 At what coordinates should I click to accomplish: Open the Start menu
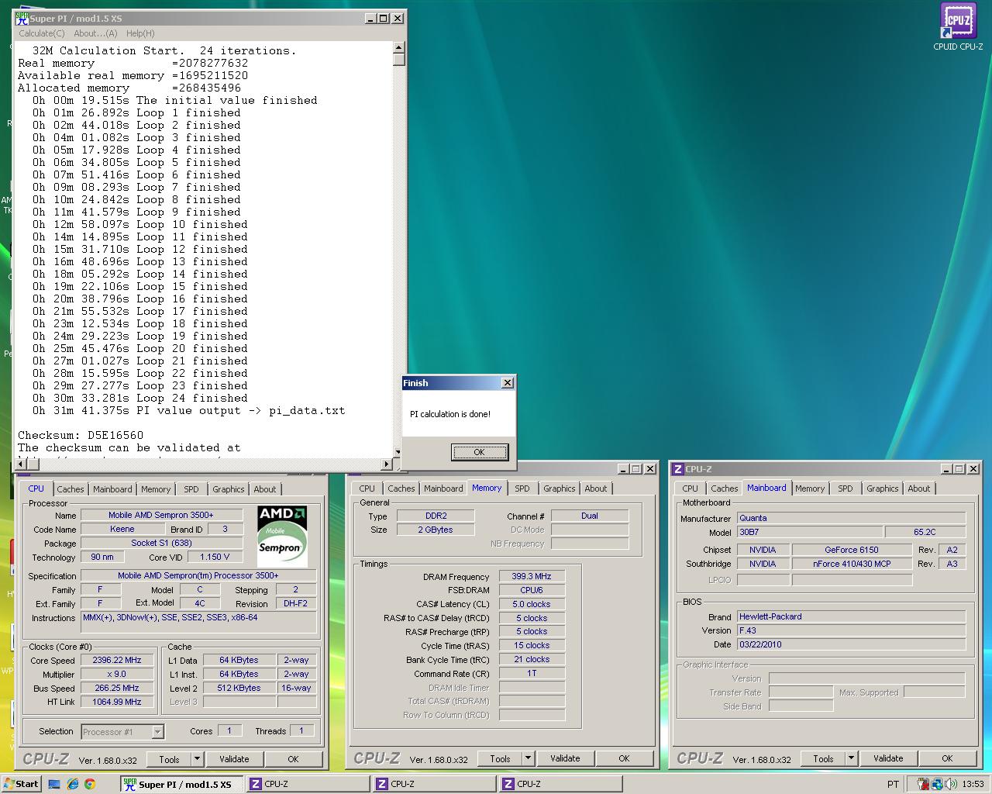point(21,784)
